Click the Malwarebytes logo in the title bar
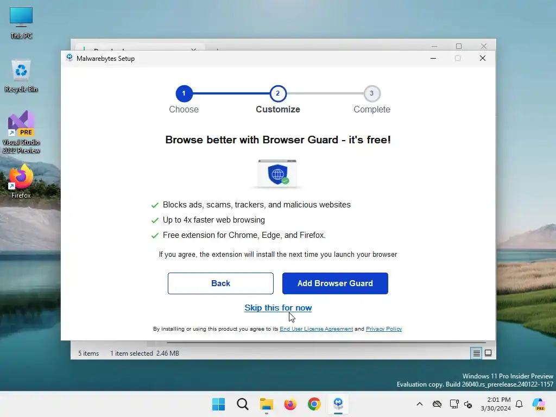This screenshot has height=417, width=556. (x=69, y=58)
